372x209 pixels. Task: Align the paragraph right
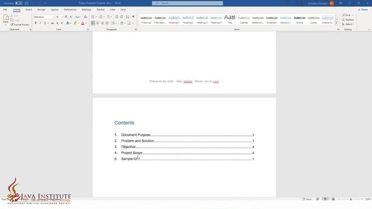[102, 23]
